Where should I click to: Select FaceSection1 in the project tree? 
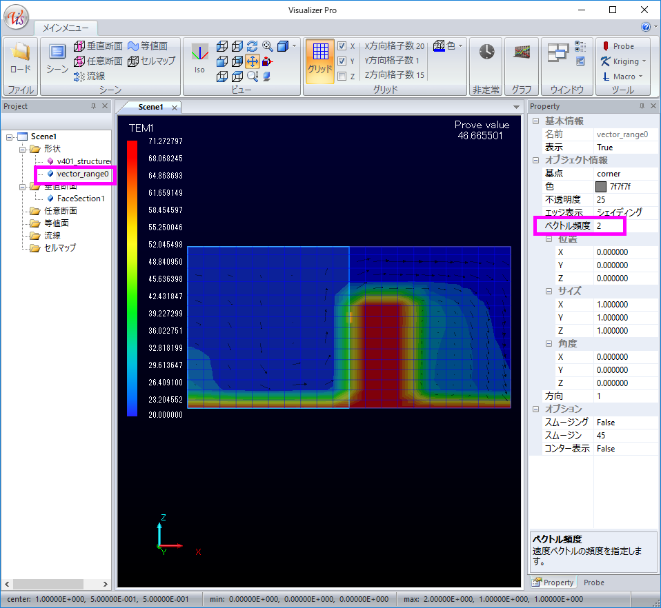pyautogui.click(x=81, y=199)
